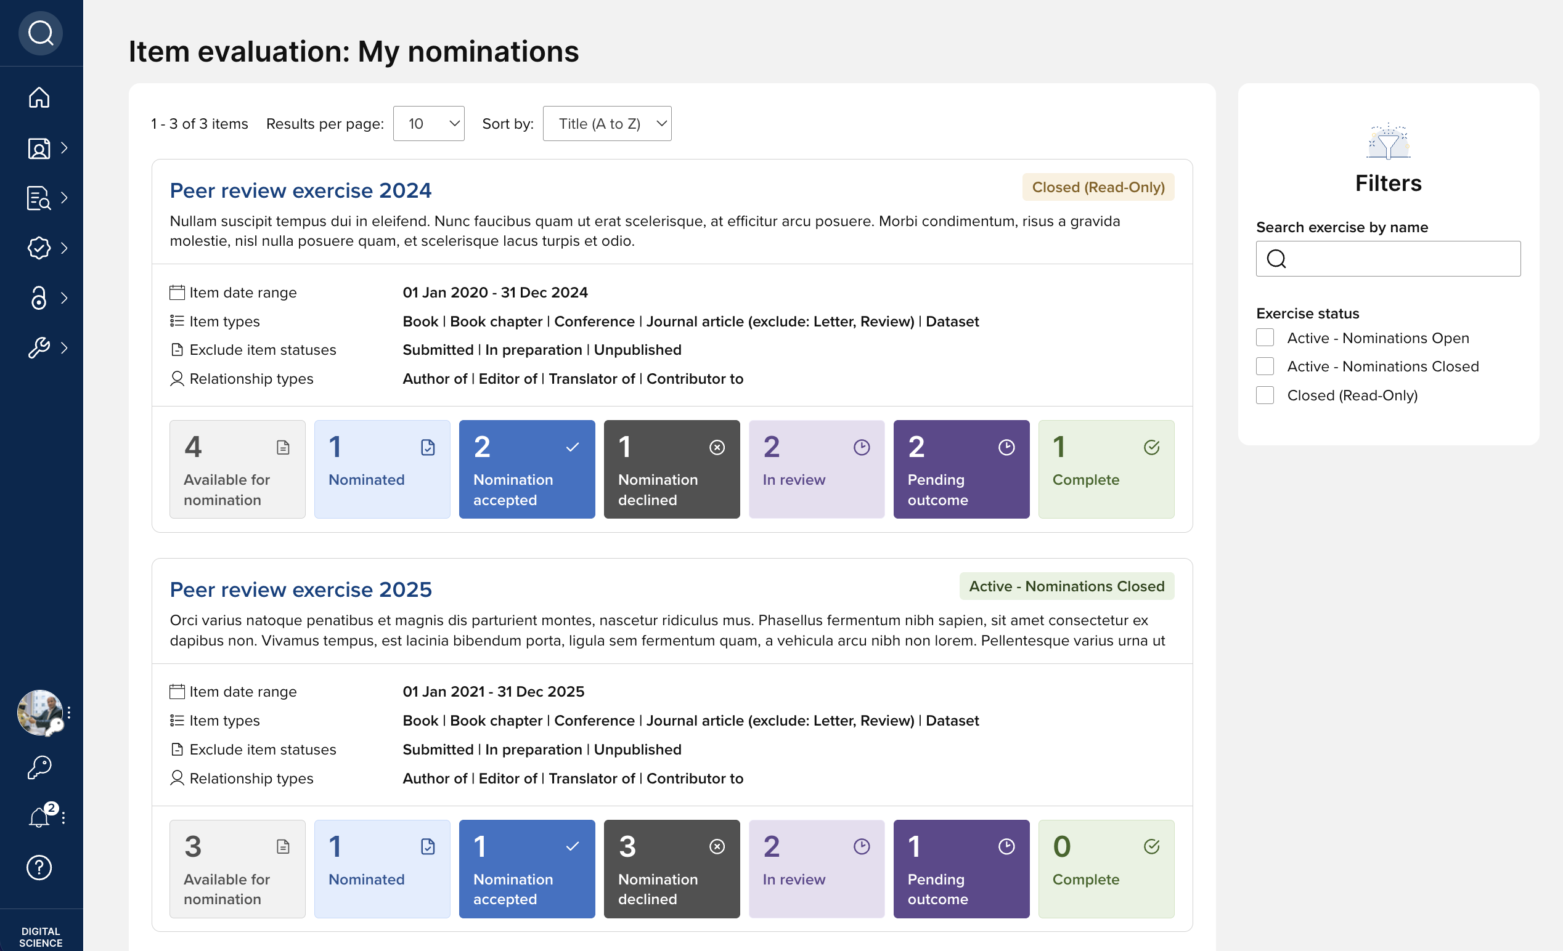The image size is (1563, 951).
Task: Click the key icon in sidebar
Action: [39, 767]
